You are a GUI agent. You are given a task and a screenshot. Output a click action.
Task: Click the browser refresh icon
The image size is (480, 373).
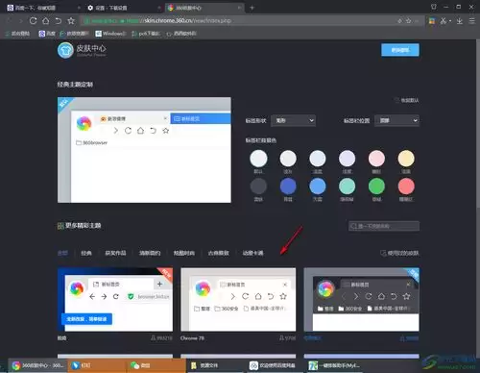pyautogui.click(x=33, y=21)
